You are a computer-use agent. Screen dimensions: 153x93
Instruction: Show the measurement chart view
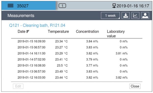pos(135,15)
